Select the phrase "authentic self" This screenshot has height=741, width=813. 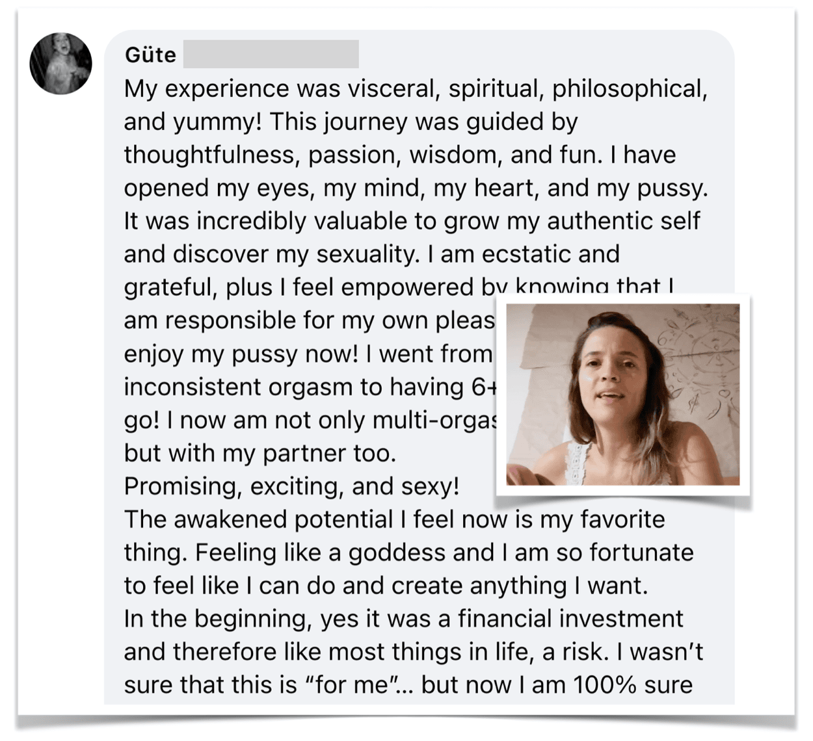(x=623, y=221)
